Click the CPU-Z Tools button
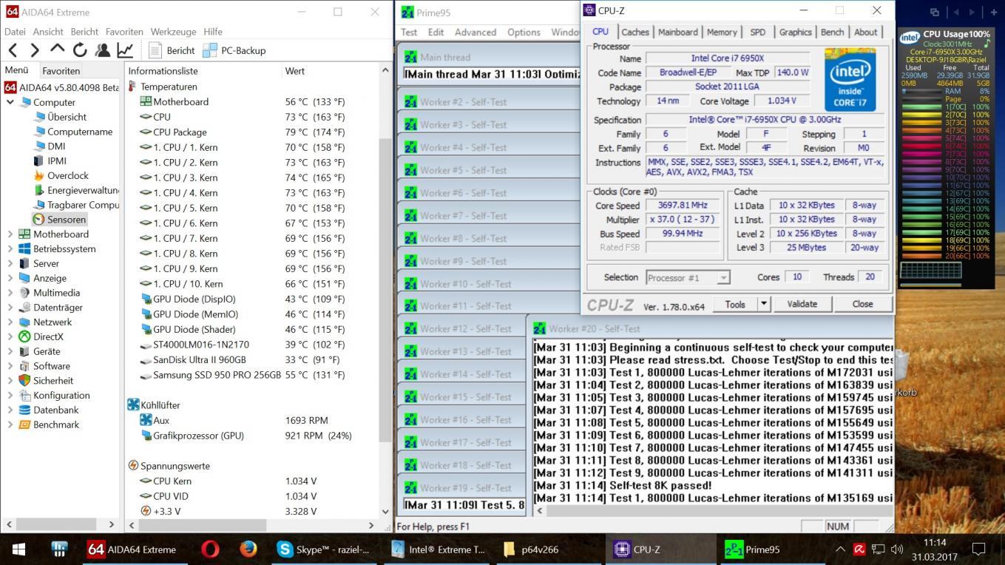 735,304
